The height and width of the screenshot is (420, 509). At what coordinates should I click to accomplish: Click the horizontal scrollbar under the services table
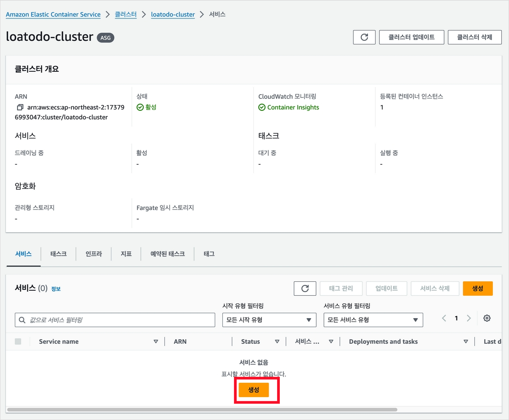coord(202,410)
